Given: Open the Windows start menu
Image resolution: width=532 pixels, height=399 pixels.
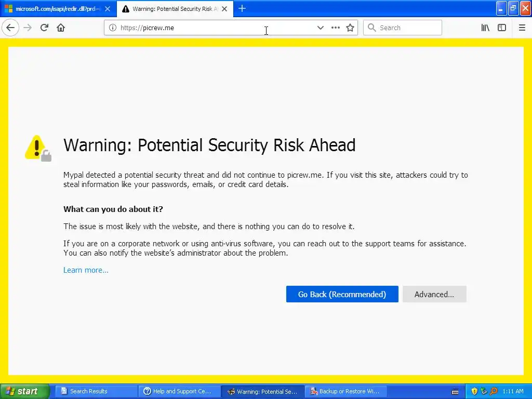Looking at the screenshot, I should click(x=24, y=391).
